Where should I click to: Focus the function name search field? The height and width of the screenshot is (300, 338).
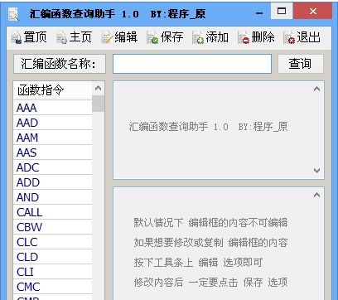[192, 64]
